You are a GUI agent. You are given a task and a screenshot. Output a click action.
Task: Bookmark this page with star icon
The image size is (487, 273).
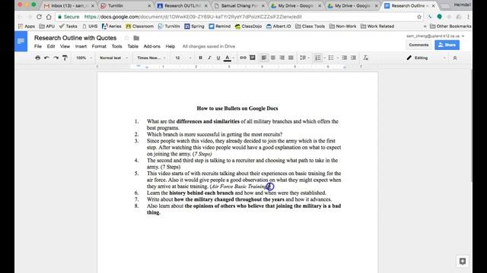[419, 17]
